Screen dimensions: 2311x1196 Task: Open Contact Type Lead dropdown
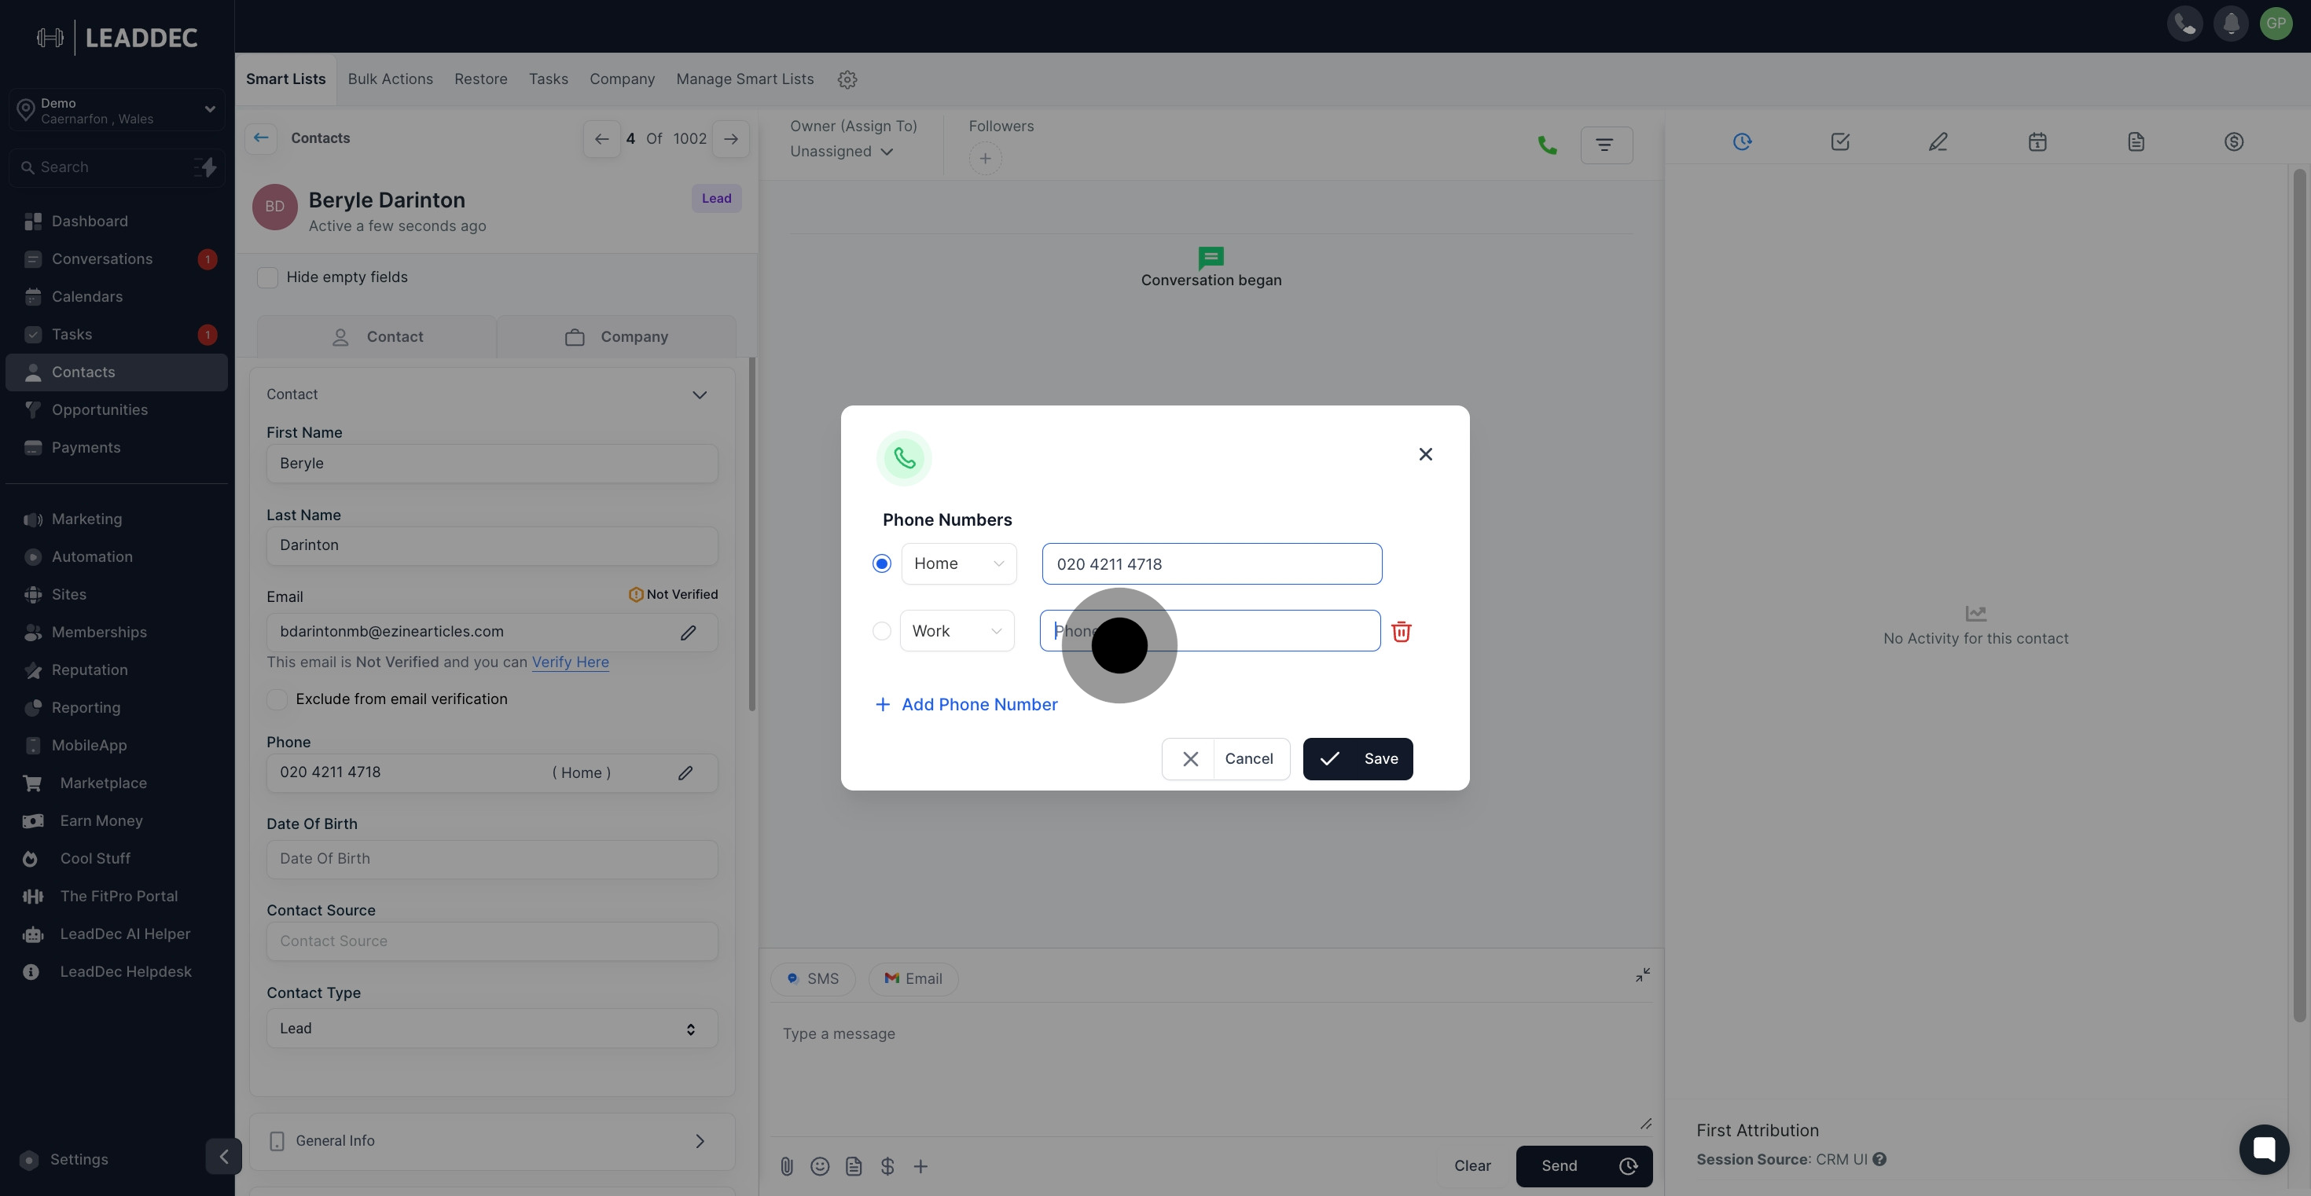tap(491, 1029)
